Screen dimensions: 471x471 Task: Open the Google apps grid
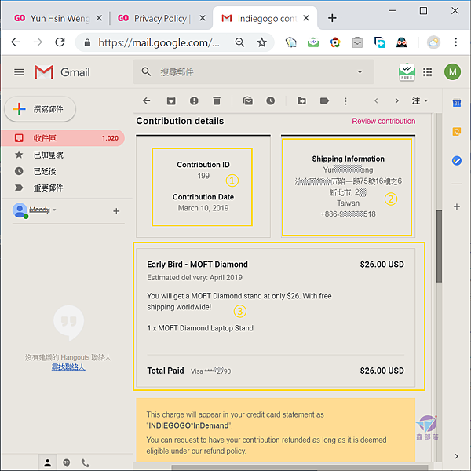coord(428,72)
